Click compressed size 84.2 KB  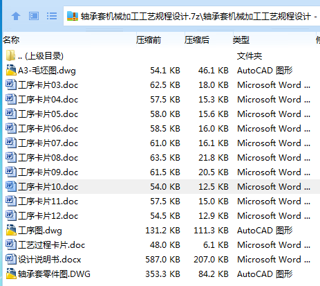tap(214, 274)
